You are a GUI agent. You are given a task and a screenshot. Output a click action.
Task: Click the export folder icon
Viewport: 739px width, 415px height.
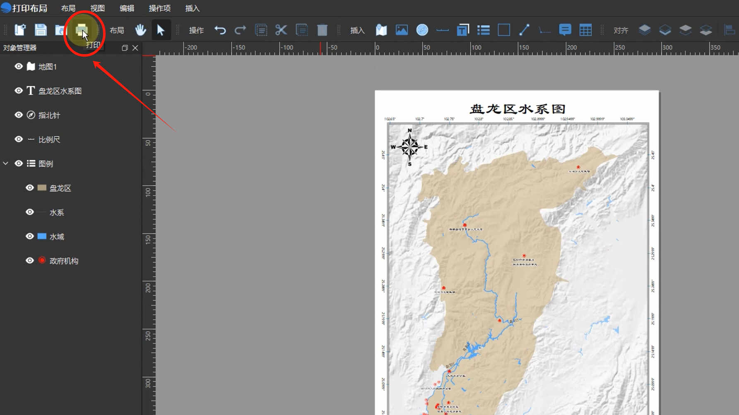(x=60, y=30)
